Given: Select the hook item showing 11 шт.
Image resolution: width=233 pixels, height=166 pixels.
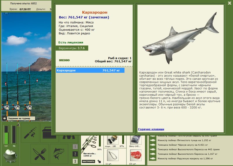Looking at the screenshot, I should click(x=113, y=155).
